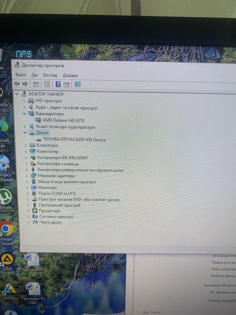Click the show/hide console tree toolbar icon
Screen dimensions: 236x315
coord(36,84)
